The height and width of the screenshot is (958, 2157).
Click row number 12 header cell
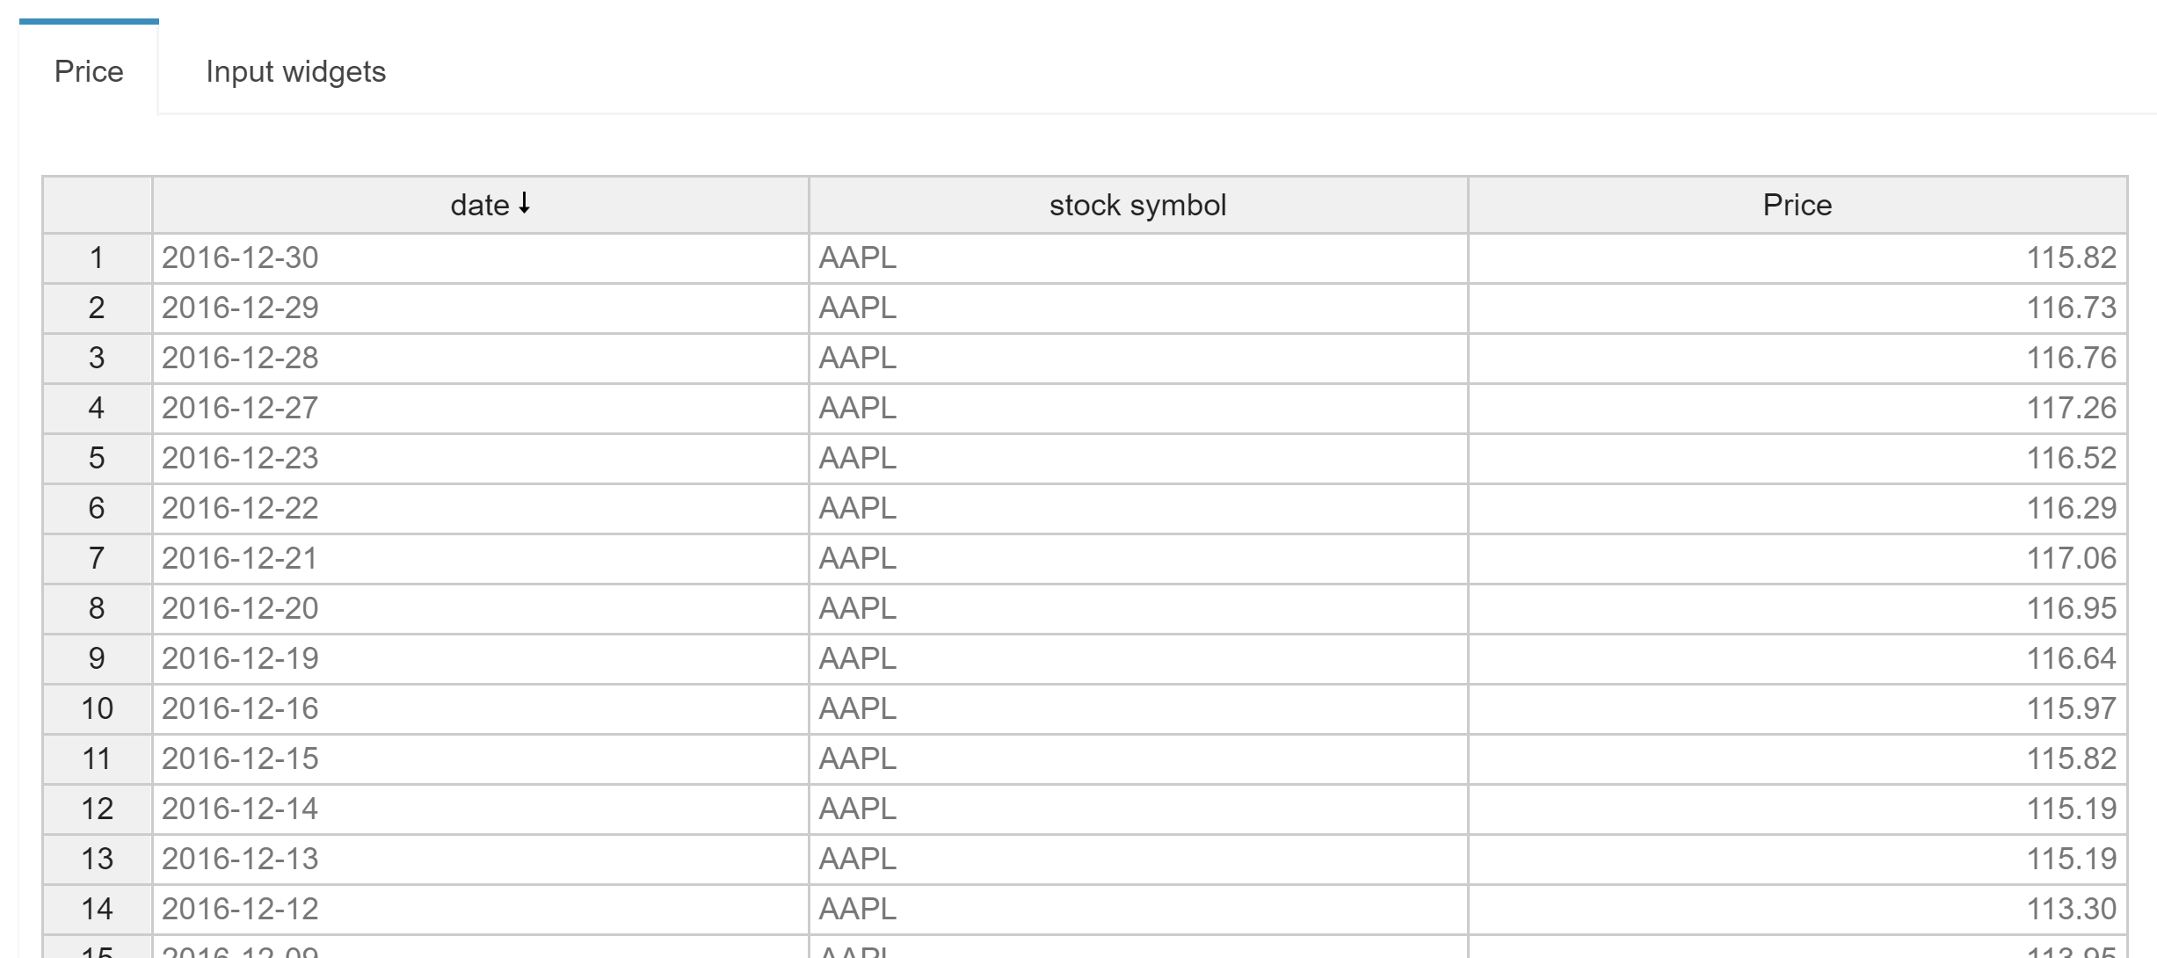97,809
